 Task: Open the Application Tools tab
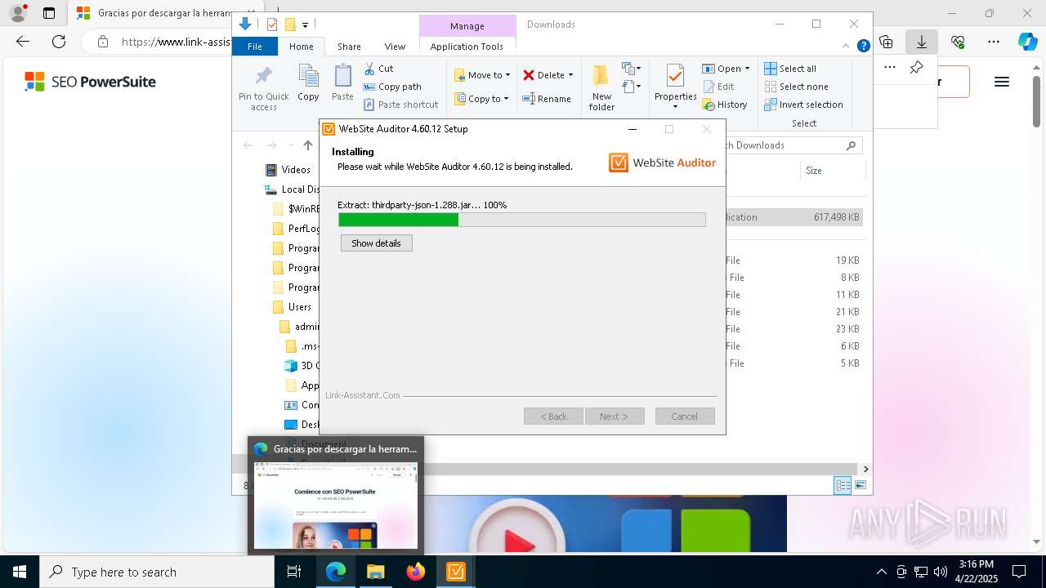467,47
